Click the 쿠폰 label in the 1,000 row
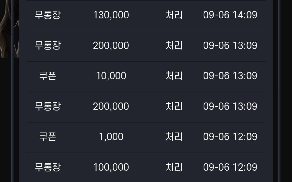Viewport: 292px width, 182px height. click(48, 137)
